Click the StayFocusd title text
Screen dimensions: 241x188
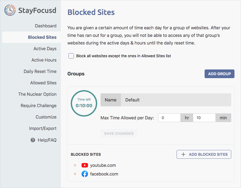37,10
